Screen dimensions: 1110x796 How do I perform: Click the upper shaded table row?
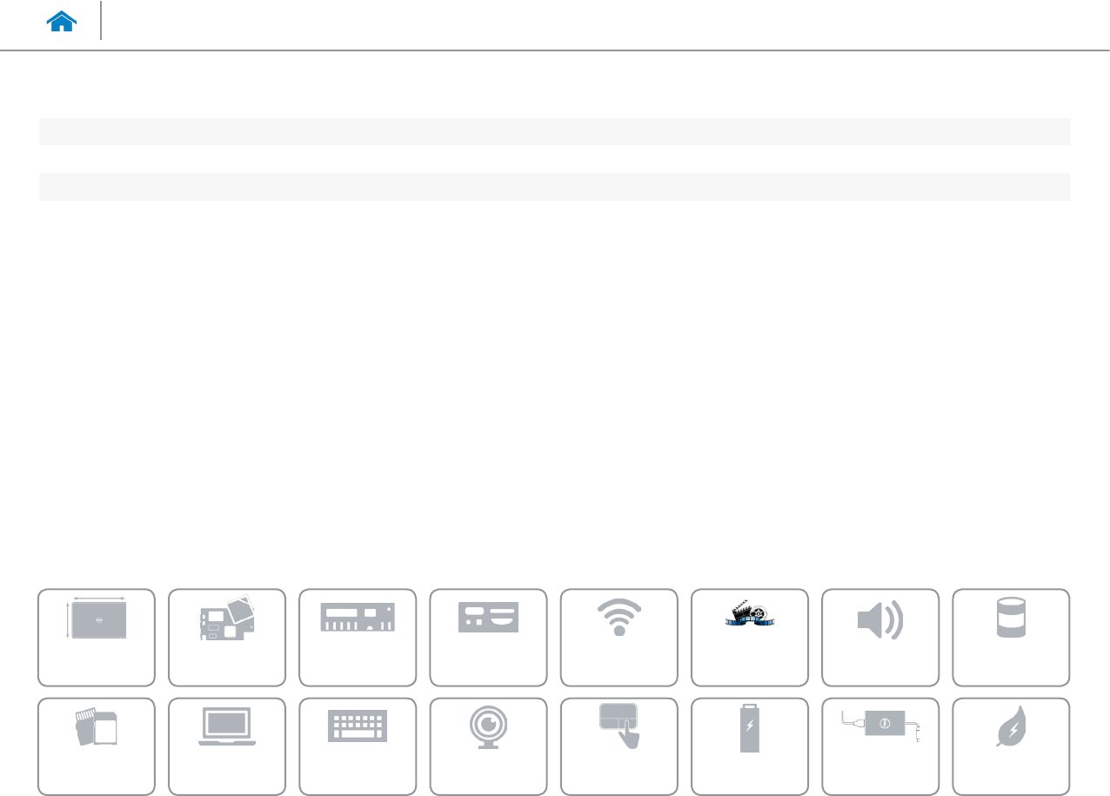(554, 131)
